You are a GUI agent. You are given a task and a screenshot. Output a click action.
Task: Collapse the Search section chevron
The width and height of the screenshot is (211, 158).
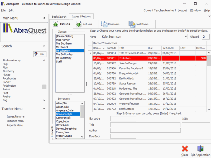pos(44,46)
